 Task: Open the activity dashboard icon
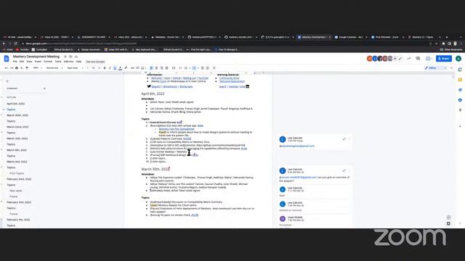(409, 59)
